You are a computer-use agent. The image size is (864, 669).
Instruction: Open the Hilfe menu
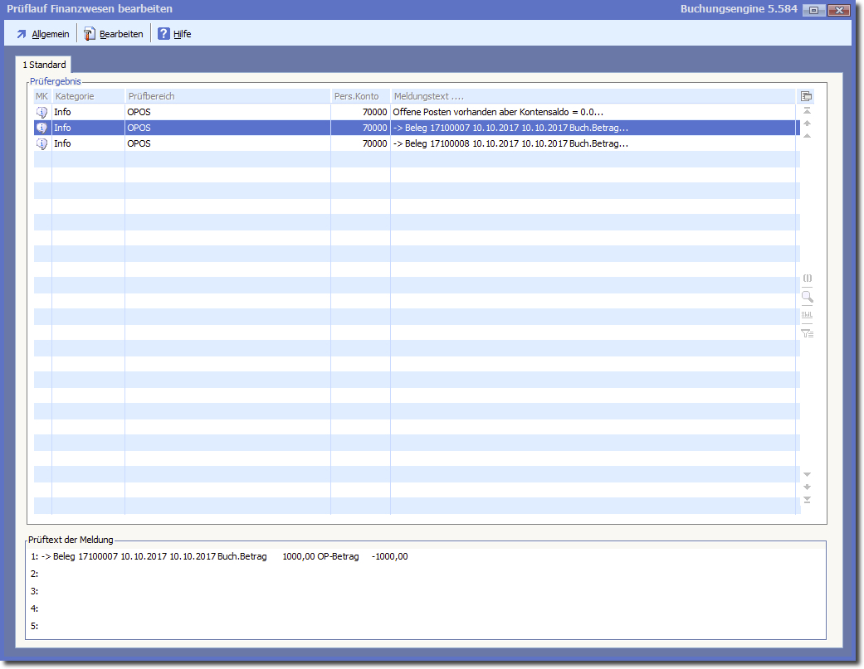174,34
